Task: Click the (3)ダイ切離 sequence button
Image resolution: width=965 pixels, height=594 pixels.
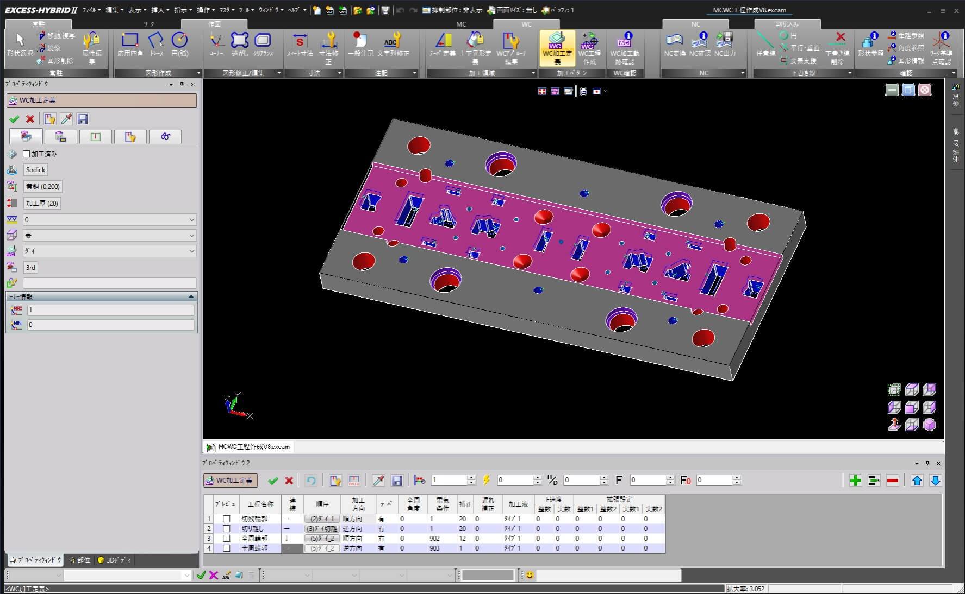Action: tap(322, 529)
